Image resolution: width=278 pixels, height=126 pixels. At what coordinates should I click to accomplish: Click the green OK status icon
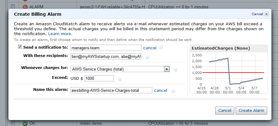tap(25, 124)
